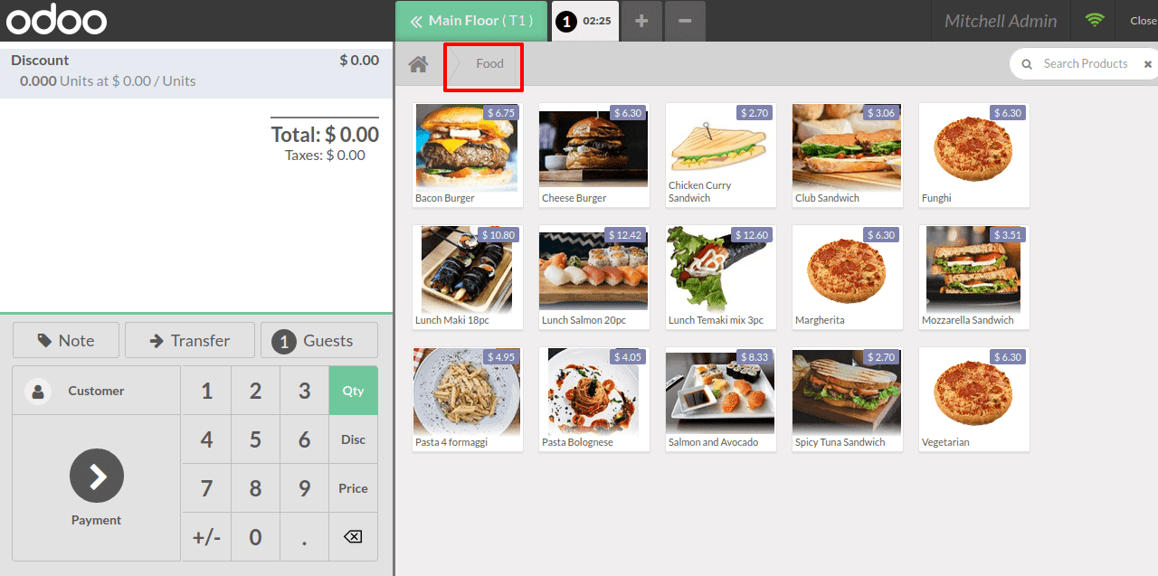The image size is (1158, 576).
Task: Tap numpad key 2
Action: (x=256, y=391)
